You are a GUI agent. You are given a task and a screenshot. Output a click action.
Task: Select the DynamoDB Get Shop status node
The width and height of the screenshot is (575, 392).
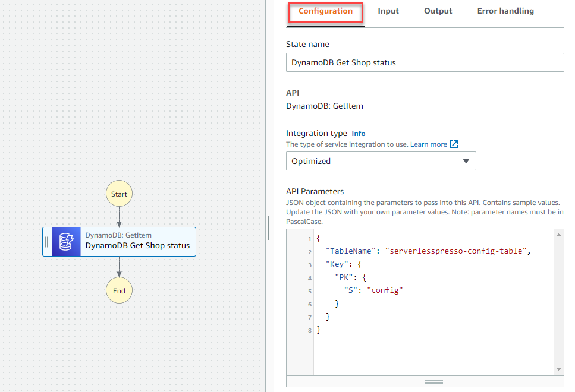119,242
